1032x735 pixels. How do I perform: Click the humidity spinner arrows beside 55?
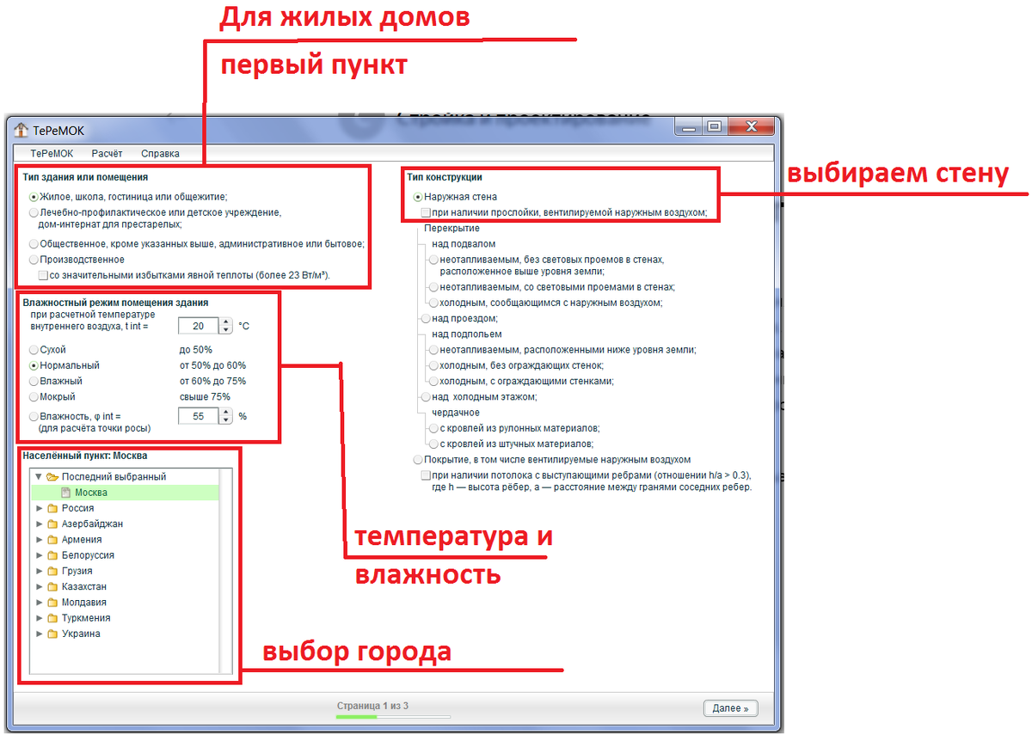click(x=226, y=416)
